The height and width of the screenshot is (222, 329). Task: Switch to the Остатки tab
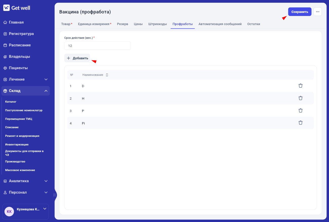point(254,24)
